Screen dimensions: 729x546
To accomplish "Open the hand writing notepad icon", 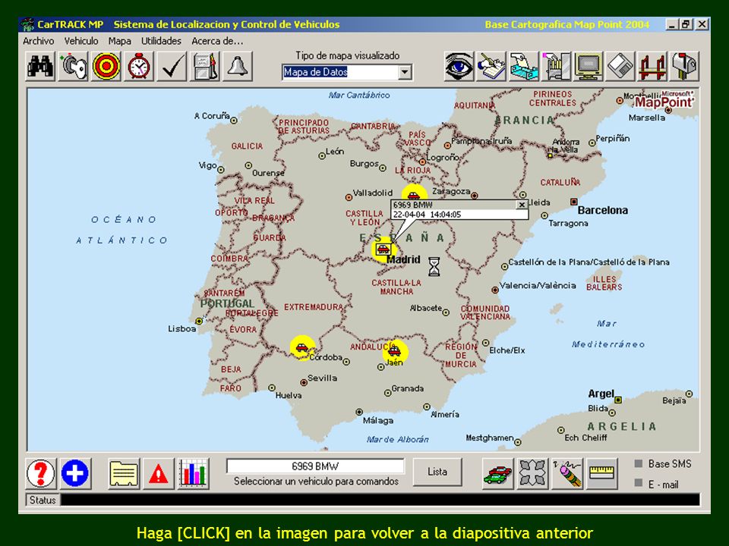I will pyautogui.click(x=491, y=67).
